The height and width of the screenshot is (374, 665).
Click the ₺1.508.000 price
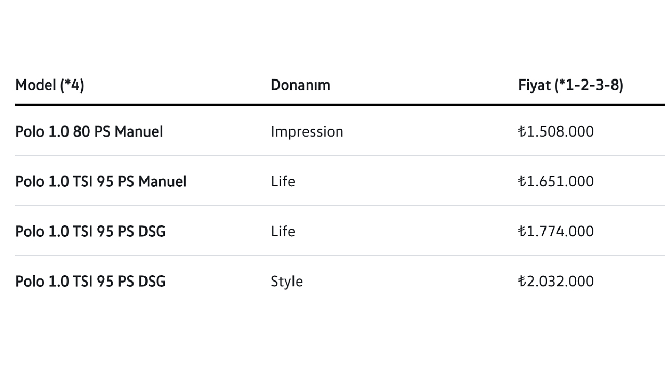click(x=555, y=132)
